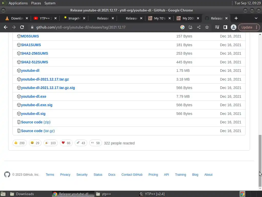Download youtube-dl.exe
Image resolution: width=262 pixels, height=197 pixels.
click(34, 96)
